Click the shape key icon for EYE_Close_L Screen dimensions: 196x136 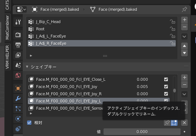coord(31,79)
